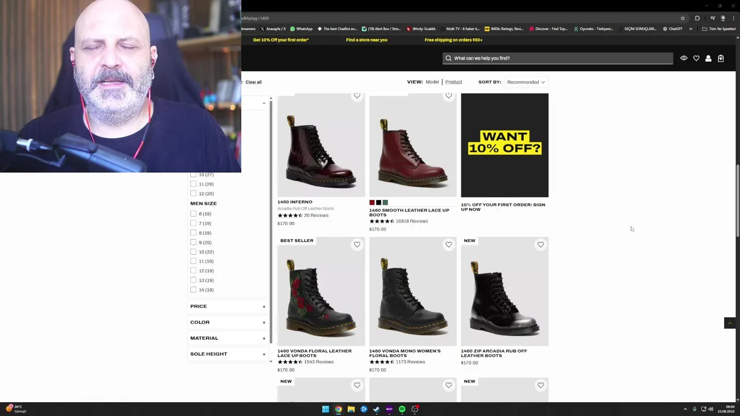
Task: Open the accessibility eye icon in header
Action: pyautogui.click(x=684, y=58)
